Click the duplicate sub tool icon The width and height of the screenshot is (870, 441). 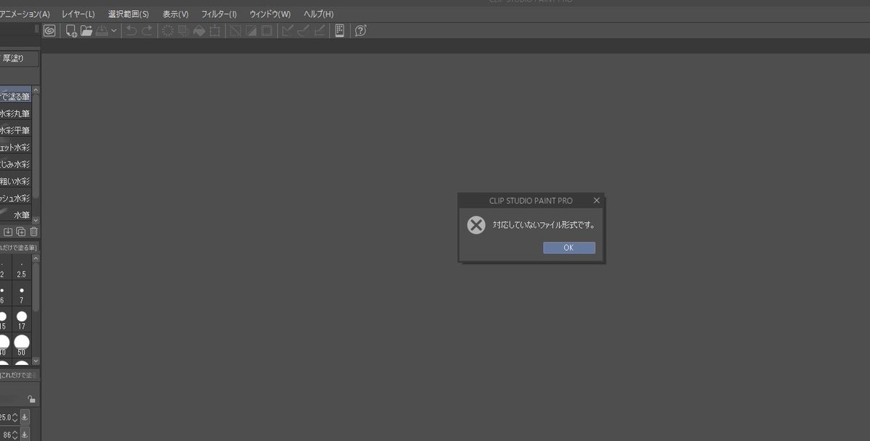click(x=21, y=232)
